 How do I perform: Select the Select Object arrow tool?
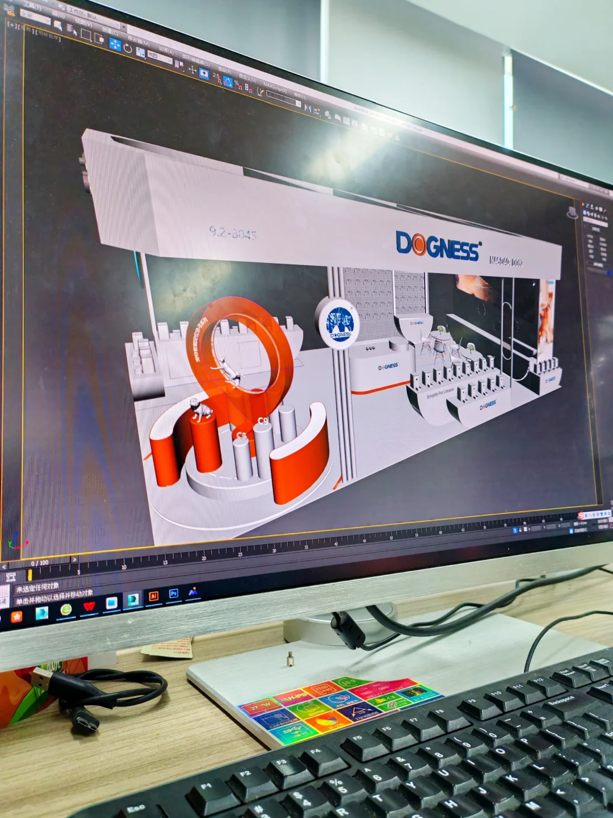[58, 26]
